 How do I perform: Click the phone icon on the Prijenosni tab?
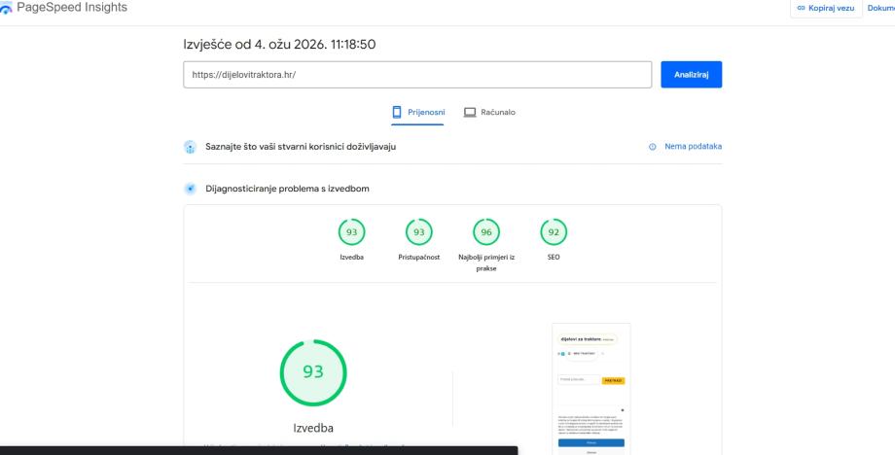397,113
